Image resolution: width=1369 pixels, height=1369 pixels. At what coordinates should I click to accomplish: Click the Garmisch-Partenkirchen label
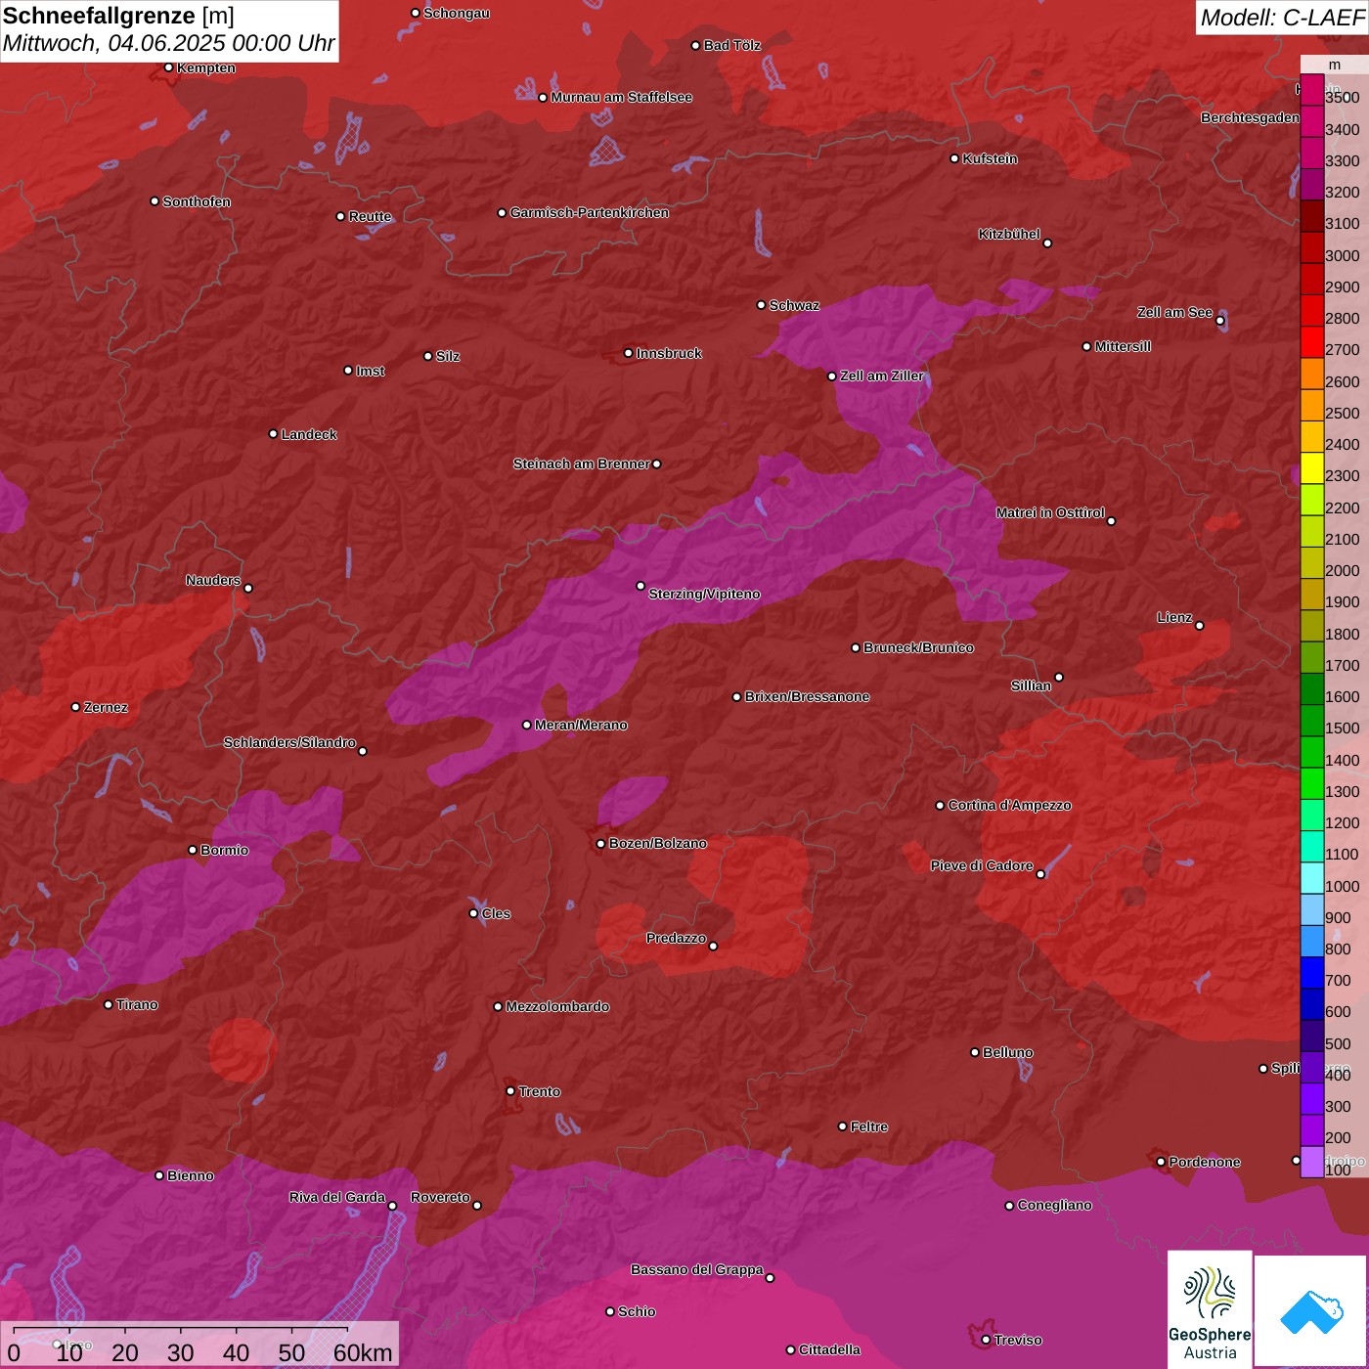pos(590,212)
